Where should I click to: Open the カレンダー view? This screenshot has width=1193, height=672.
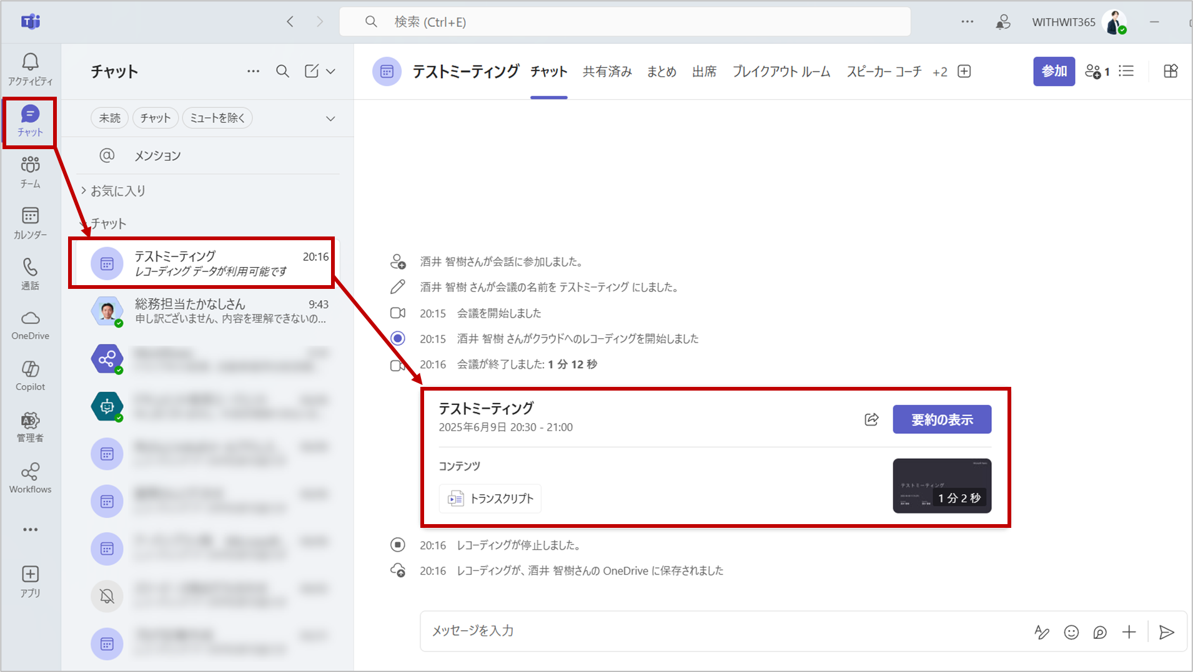(29, 222)
